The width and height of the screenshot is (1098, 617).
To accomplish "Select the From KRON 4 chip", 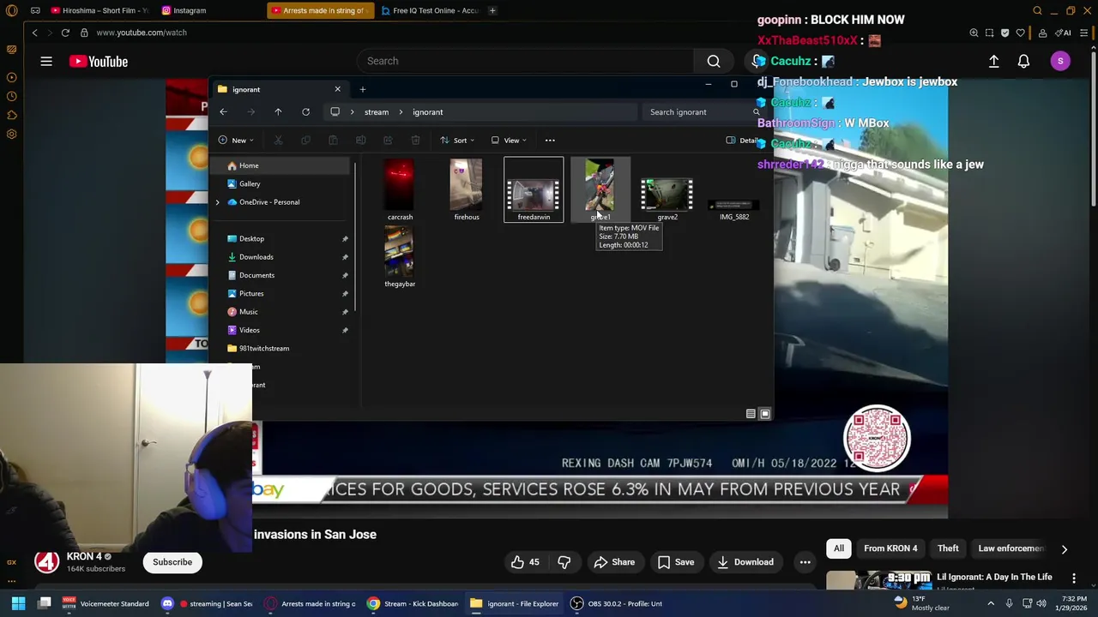I will click(890, 548).
